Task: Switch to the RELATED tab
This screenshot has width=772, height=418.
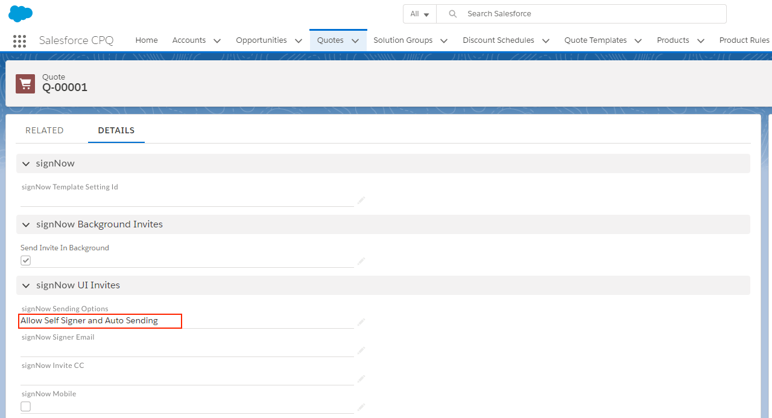Action: click(x=45, y=130)
